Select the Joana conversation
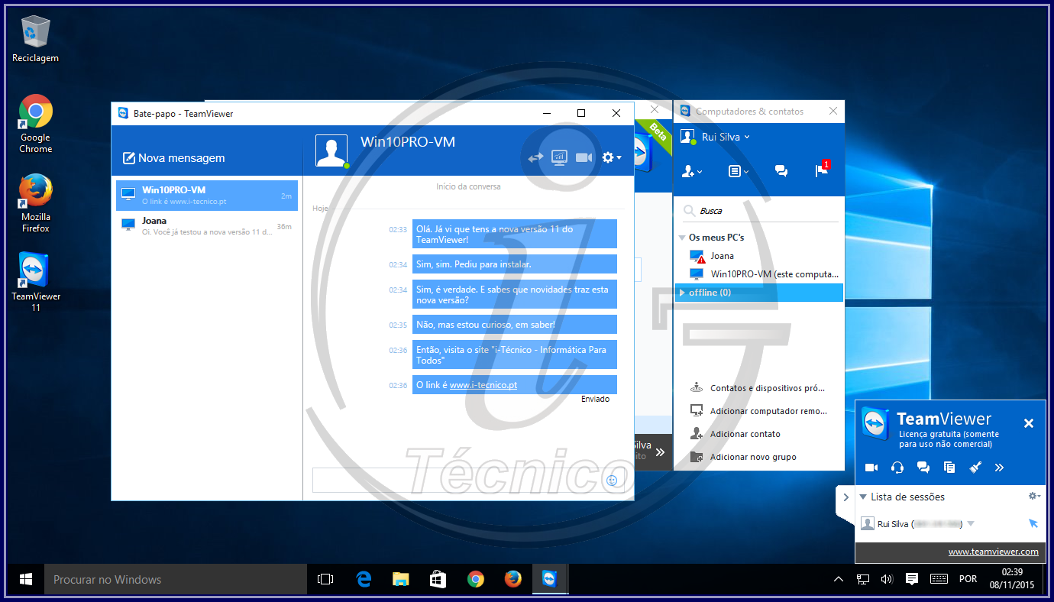The width and height of the screenshot is (1054, 602). click(x=206, y=225)
